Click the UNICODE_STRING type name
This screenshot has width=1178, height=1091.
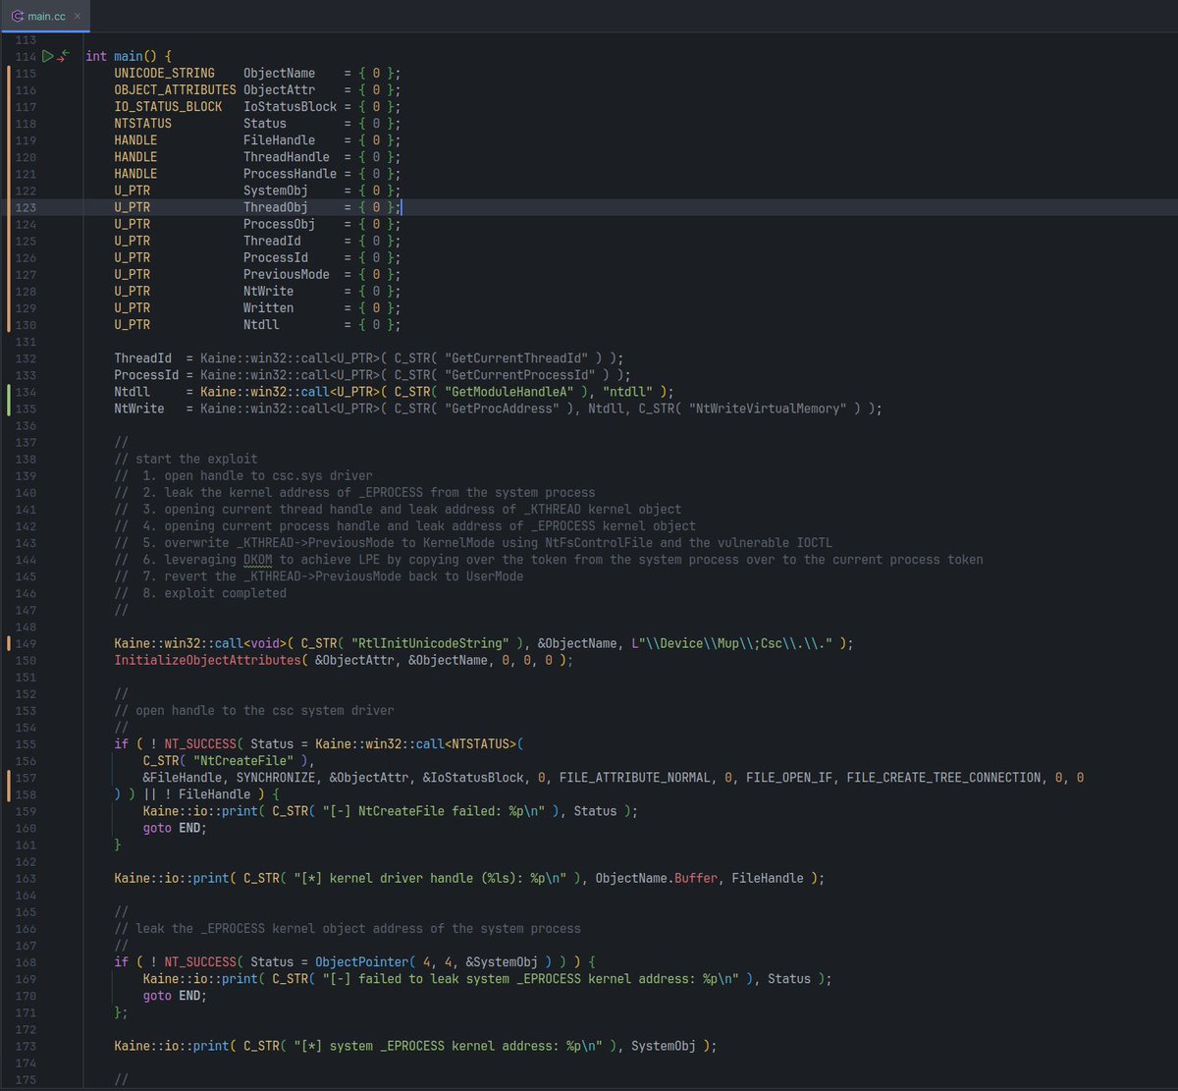[164, 74]
